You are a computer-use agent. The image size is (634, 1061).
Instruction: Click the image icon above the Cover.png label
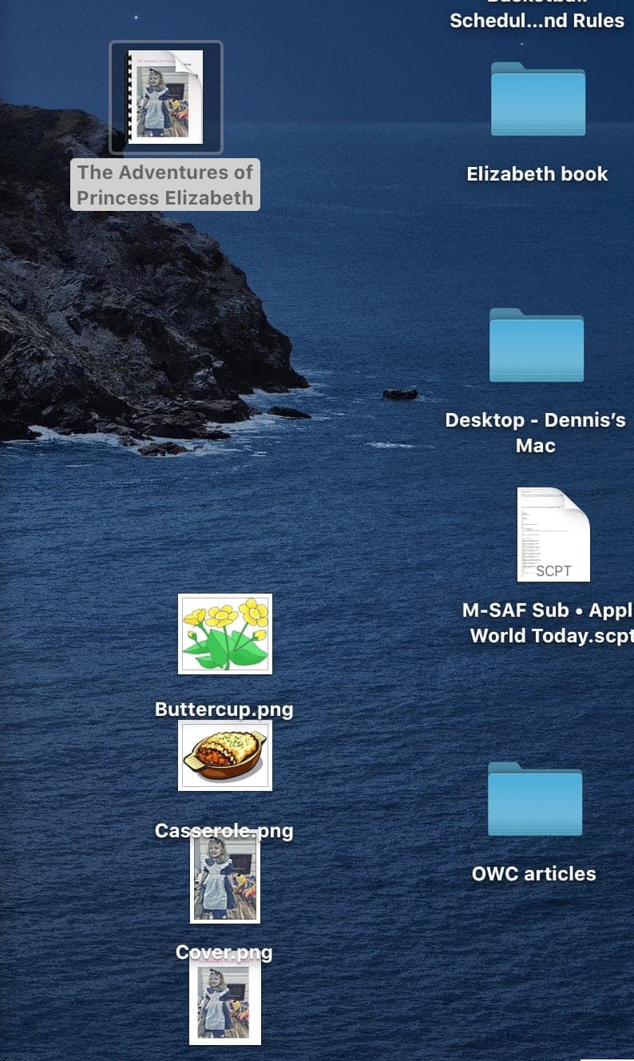pos(224,878)
